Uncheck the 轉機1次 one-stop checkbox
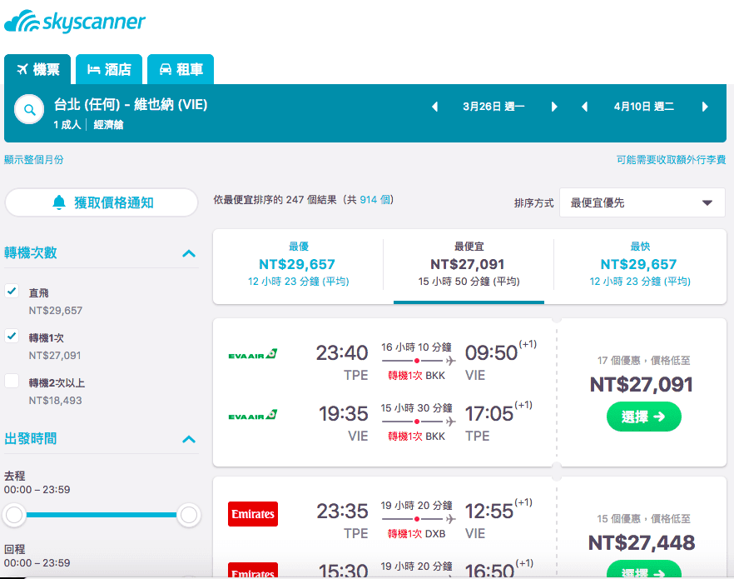The image size is (734, 579). pos(12,336)
